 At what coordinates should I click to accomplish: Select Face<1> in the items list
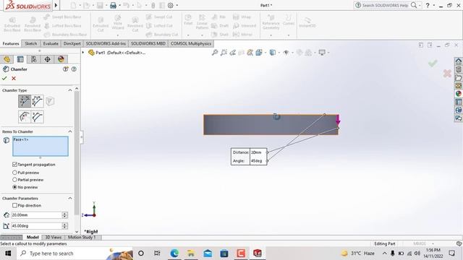[21, 139]
